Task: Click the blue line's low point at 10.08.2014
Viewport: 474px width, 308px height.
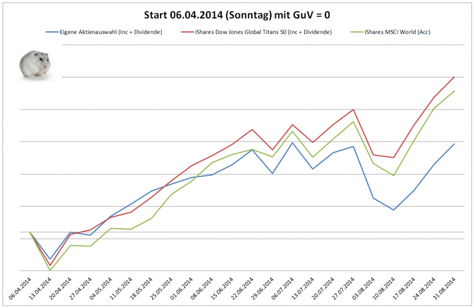Action: click(x=393, y=210)
